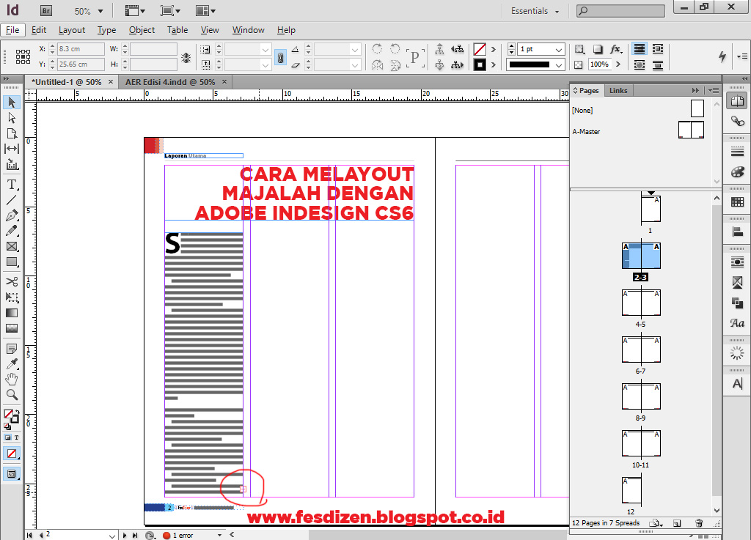Click the search field in top bar
Screen dimensions: 751x540
coord(620,10)
